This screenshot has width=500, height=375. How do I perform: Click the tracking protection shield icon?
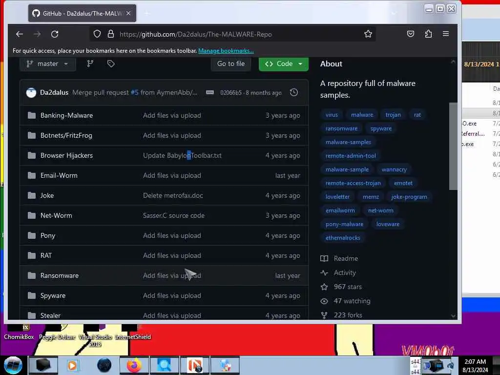pyautogui.click(x=97, y=34)
